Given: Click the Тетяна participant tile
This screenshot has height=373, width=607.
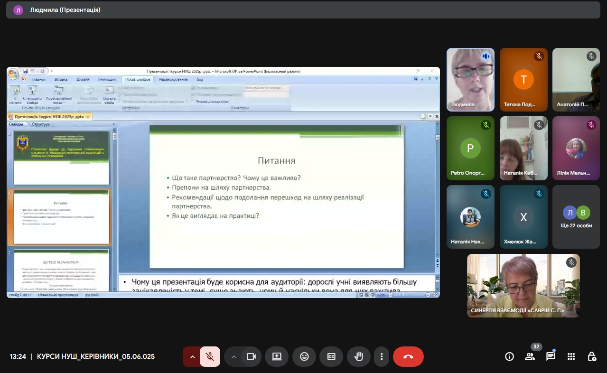Looking at the screenshot, I should tap(523, 80).
